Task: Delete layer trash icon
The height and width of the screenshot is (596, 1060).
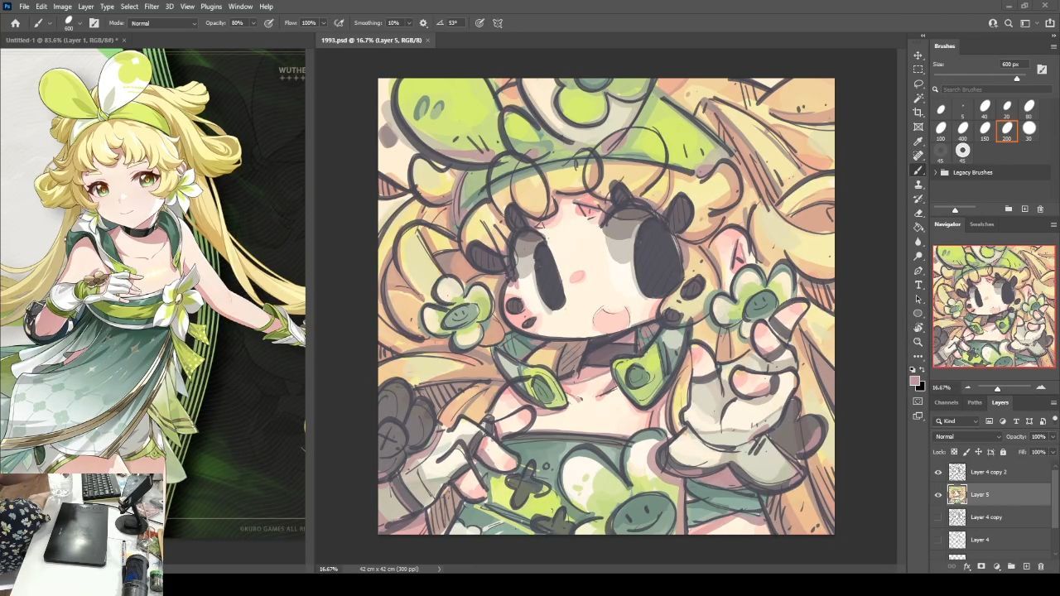Action: click(1041, 566)
